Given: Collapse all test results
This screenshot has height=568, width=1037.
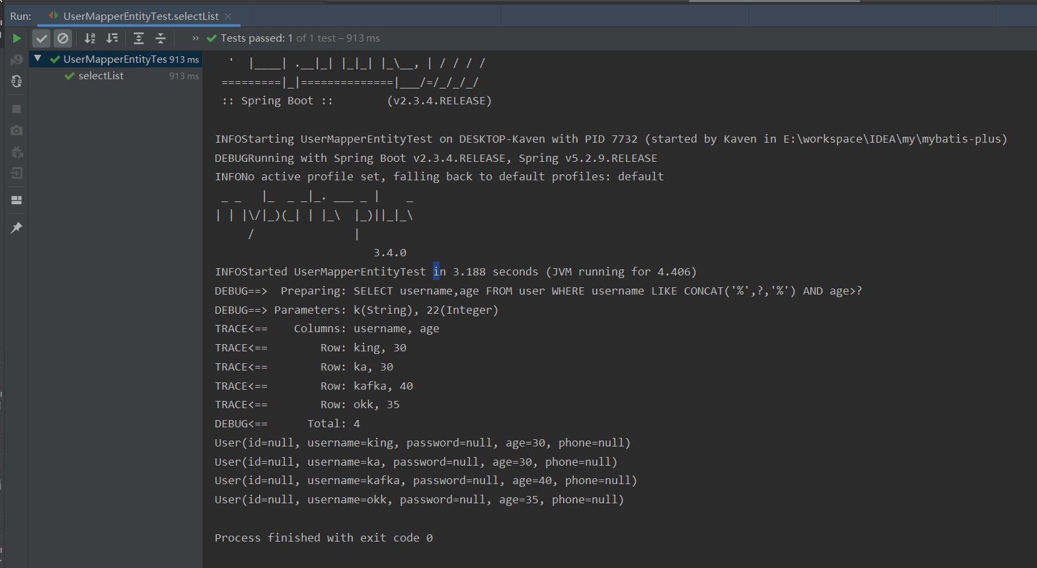Looking at the screenshot, I should coord(161,38).
